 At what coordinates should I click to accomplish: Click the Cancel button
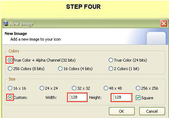(152, 111)
